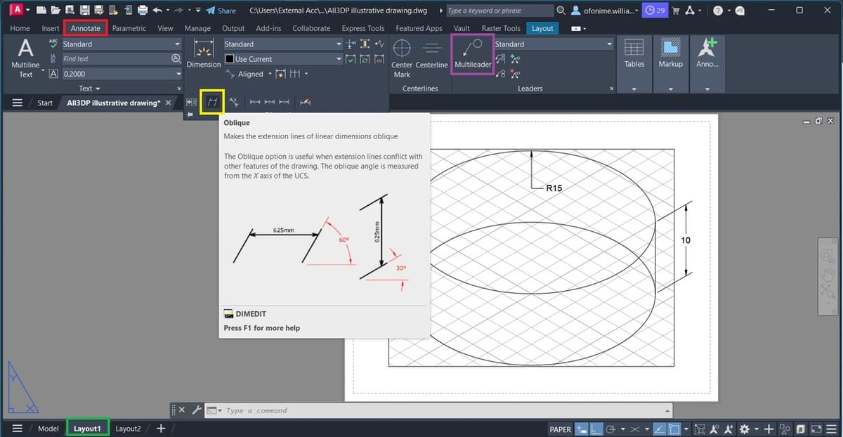This screenshot has width=843, height=437.
Task: Toggle Isometric Drafting in status bar
Action: click(x=635, y=429)
